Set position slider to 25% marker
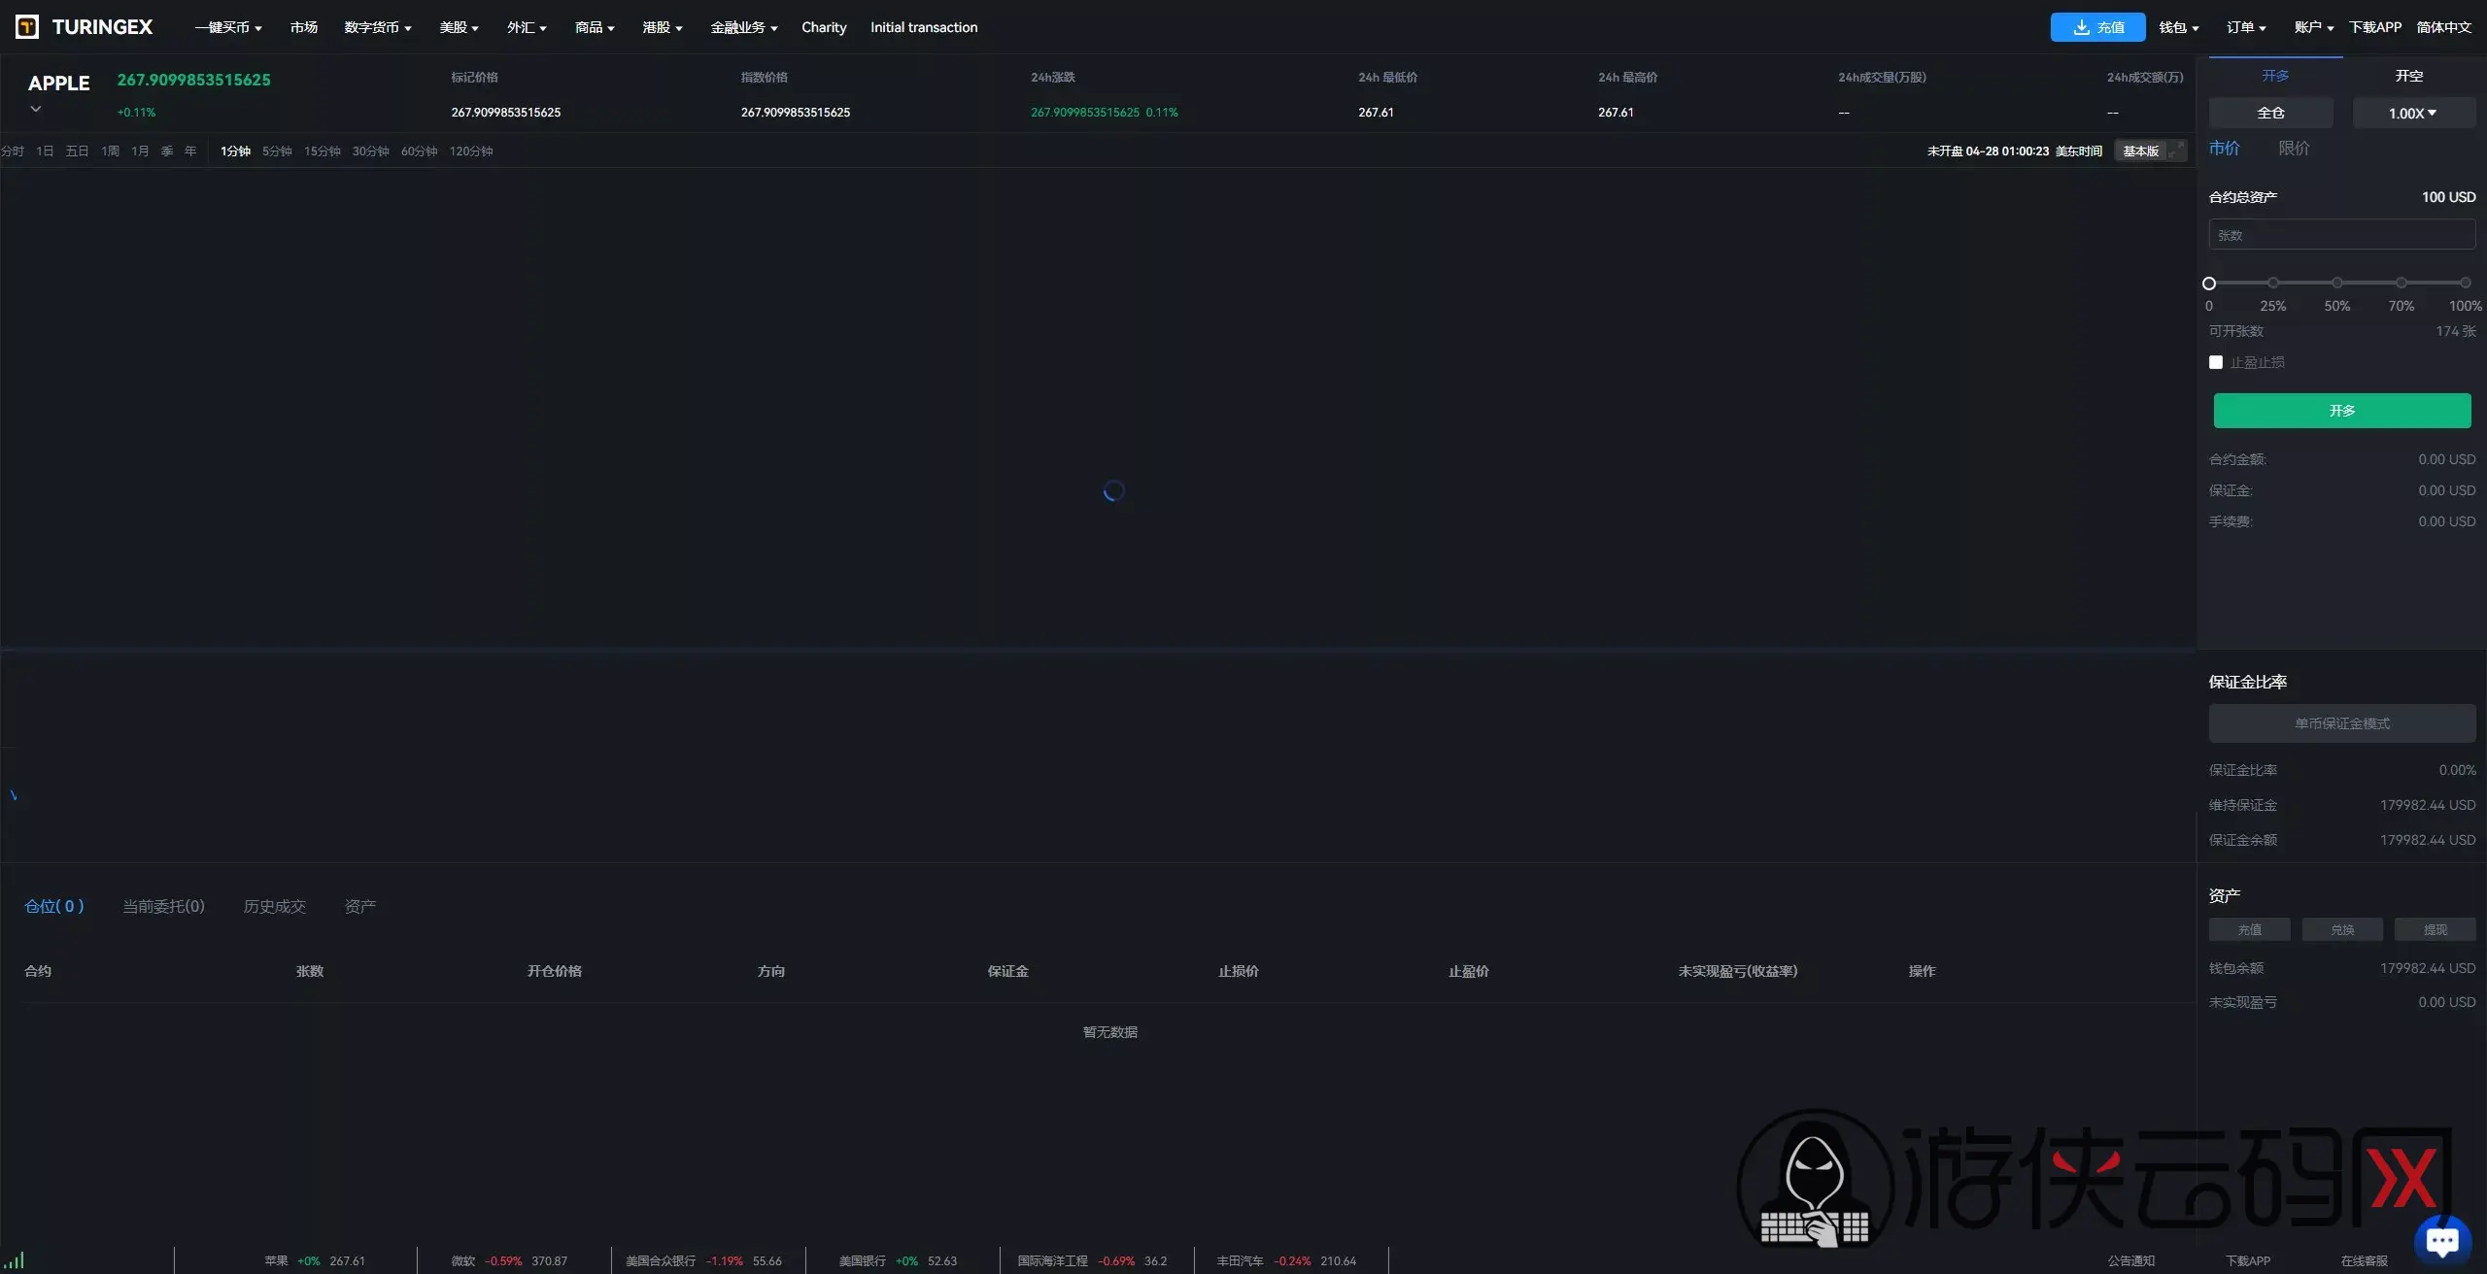 2273,283
